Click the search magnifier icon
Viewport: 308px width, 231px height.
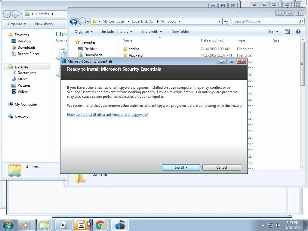301,21
